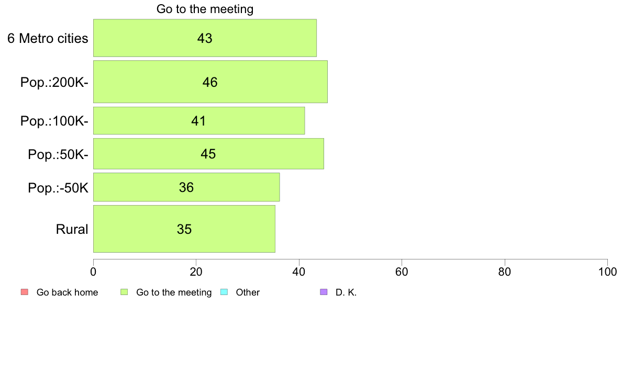Viewport: 622px width, 385px height.
Task: Click the purple D. K. legend swatch
Action: (324, 292)
